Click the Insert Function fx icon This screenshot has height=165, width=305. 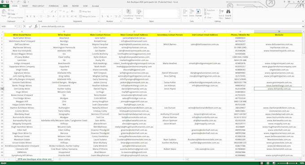click(36, 26)
